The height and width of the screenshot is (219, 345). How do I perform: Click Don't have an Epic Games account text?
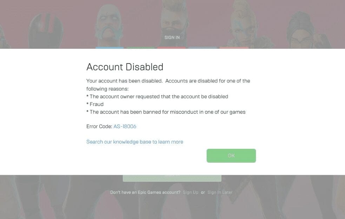[x=145, y=192]
